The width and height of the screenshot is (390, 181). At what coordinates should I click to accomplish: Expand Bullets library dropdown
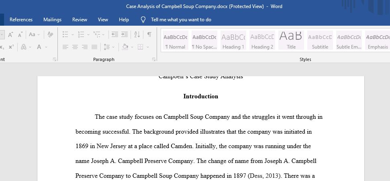(x=73, y=35)
